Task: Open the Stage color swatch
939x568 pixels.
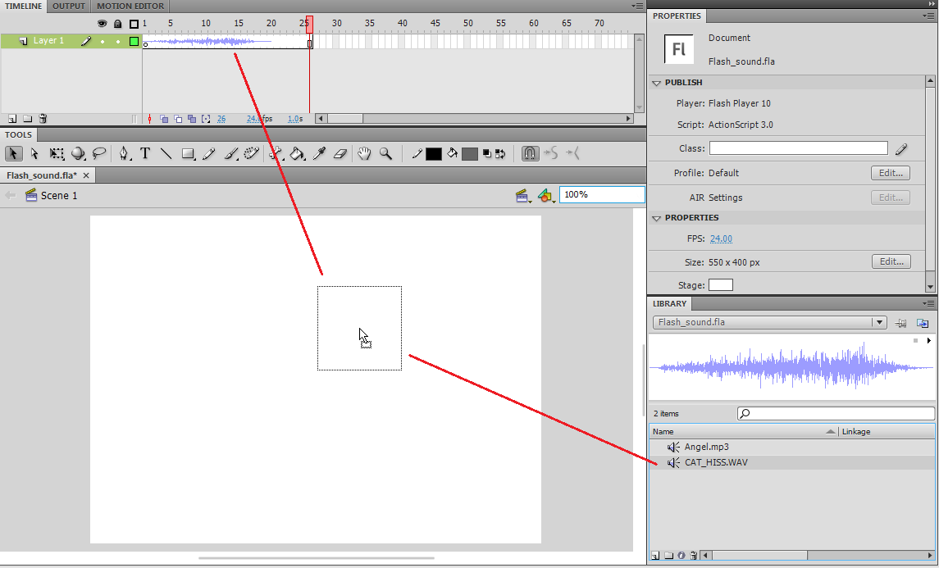Action: coord(721,285)
